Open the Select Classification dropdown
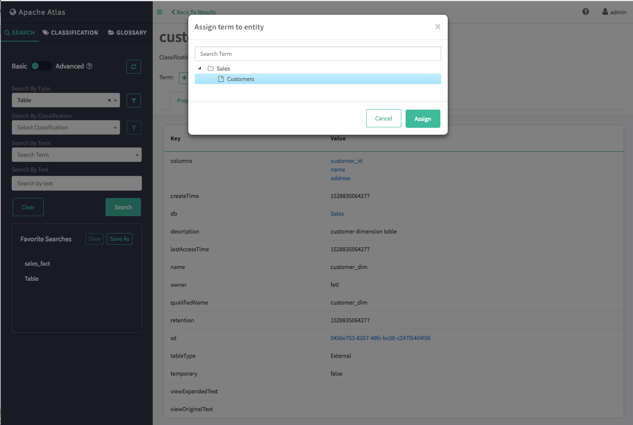633x425 pixels. [66, 127]
